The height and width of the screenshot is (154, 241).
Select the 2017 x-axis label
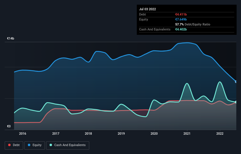coord(56,134)
